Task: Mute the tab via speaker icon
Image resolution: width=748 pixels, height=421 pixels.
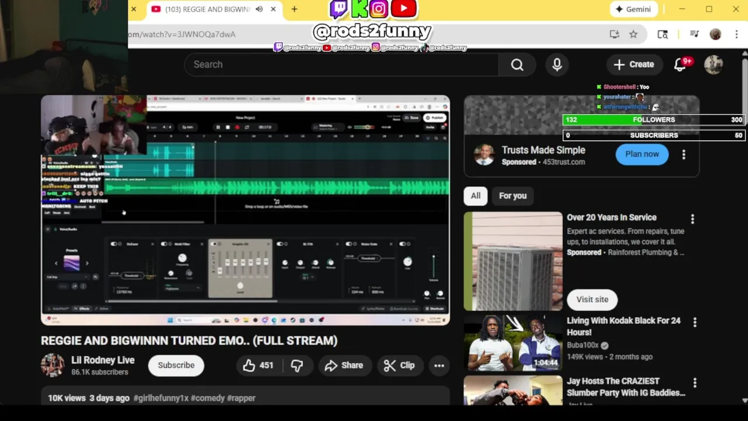Action: [x=259, y=9]
